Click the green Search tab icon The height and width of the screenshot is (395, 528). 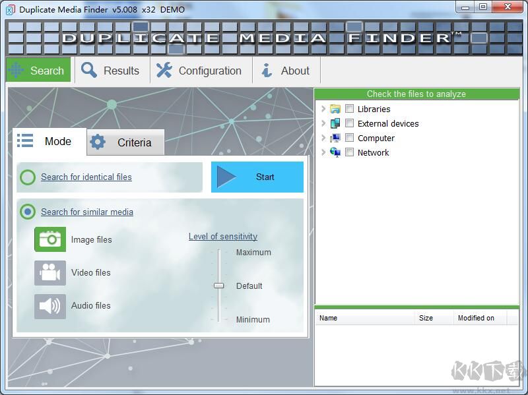pyautogui.click(x=16, y=70)
